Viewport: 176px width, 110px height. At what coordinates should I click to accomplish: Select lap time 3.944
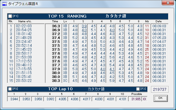[14, 99]
